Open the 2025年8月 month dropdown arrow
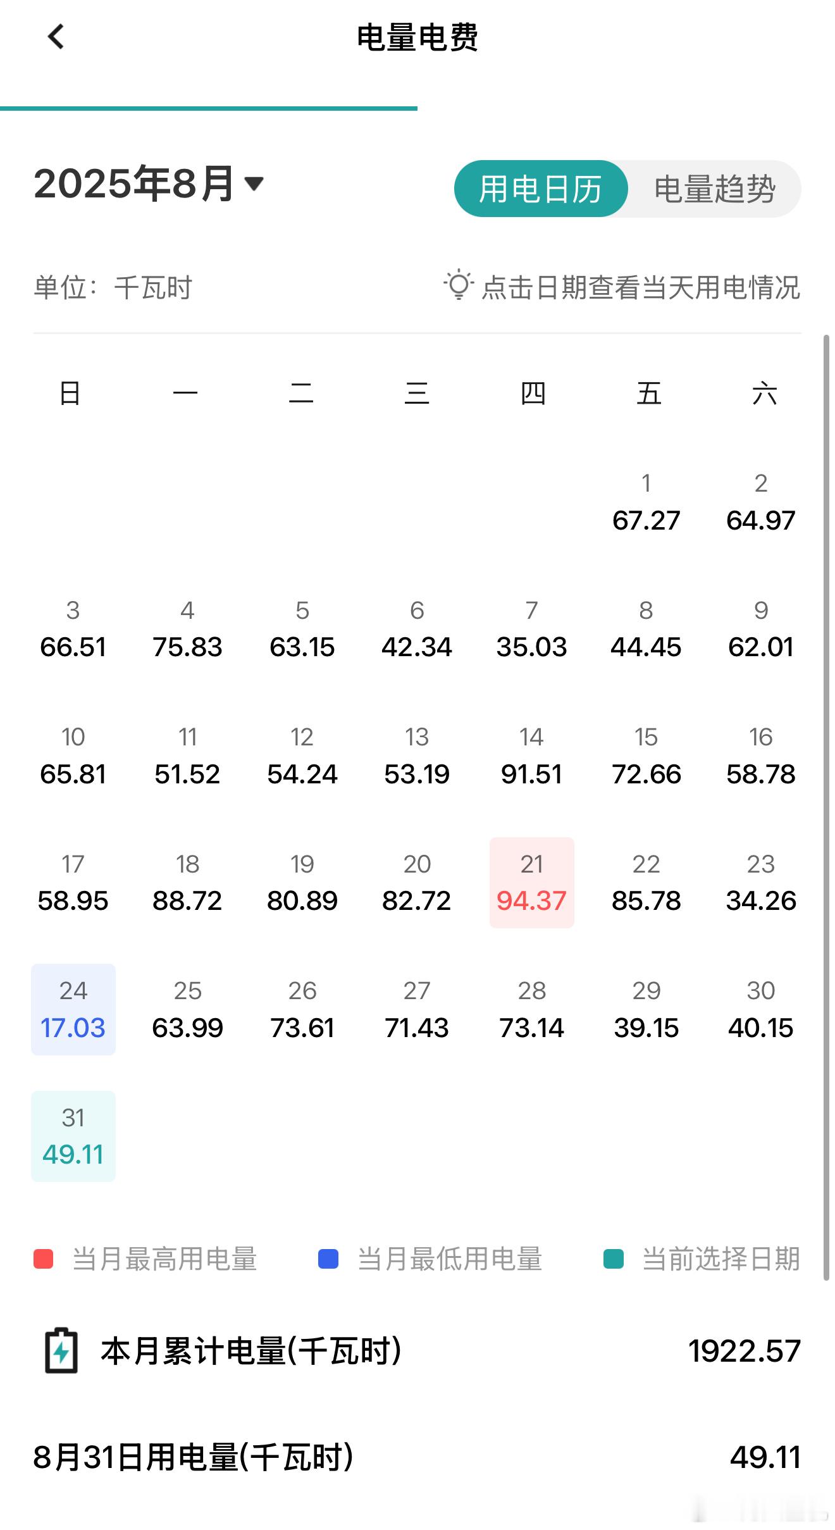Screen dimensions: 835x1530 point(254,184)
